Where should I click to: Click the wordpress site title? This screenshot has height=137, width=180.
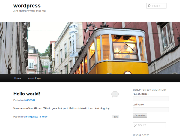27,6
